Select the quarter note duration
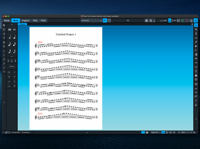The height and width of the screenshot is (149, 200). tap(15, 37)
